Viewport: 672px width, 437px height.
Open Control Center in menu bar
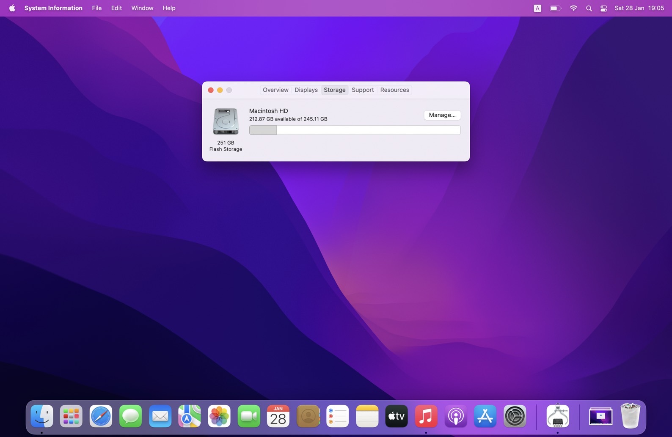[x=603, y=8]
